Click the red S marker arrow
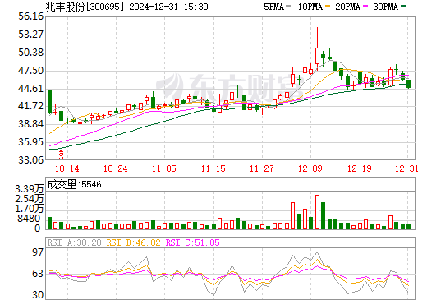This screenshot has height=300, width=427. 62,155
